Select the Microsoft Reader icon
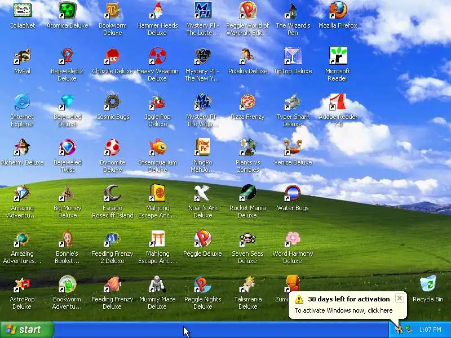451x338 pixels. click(338, 56)
